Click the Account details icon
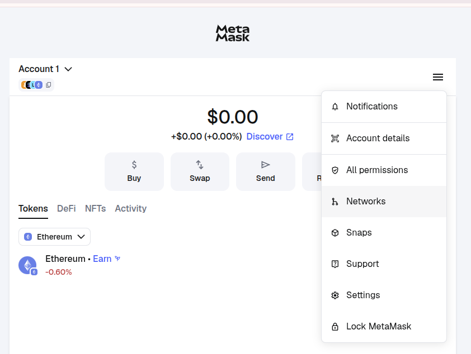The image size is (471, 354). point(335,138)
